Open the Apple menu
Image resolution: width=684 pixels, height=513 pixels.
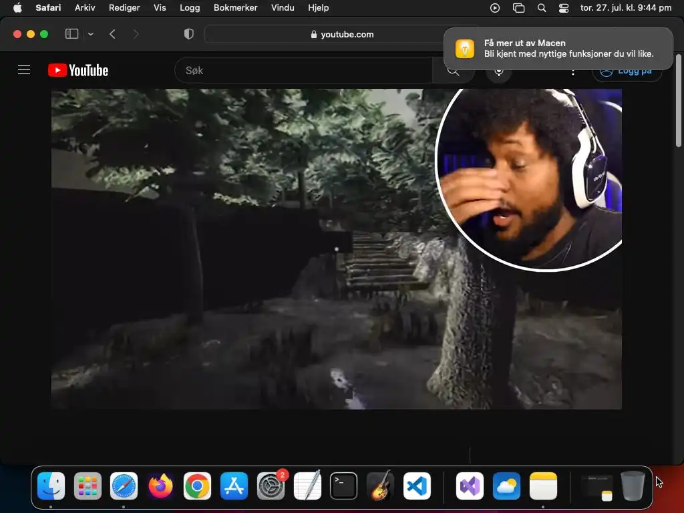17,8
